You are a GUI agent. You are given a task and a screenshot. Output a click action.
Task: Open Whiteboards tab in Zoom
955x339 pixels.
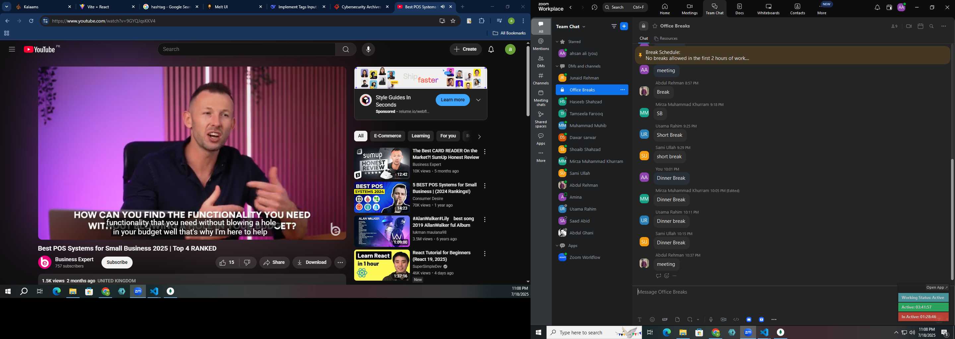(x=768, y=9)
